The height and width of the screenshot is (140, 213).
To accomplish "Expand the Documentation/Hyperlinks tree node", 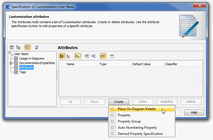I will (x=11, y=63).
